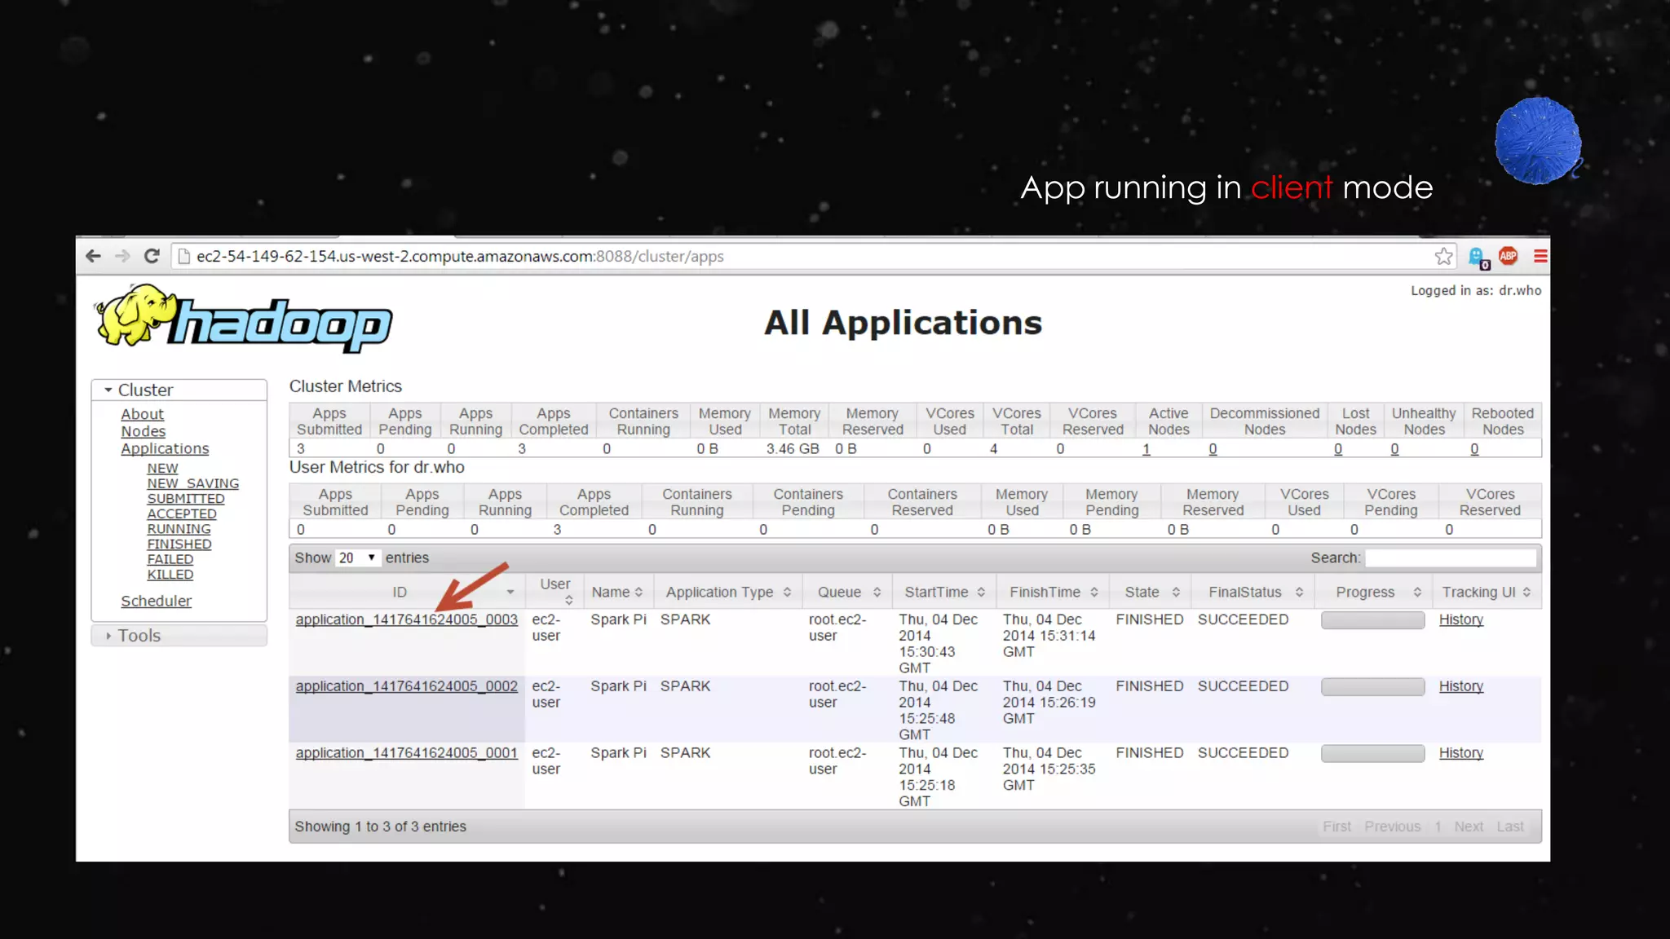
Task: Sort by FinishTime column arrows
Action: click(x=1094, y=593)
